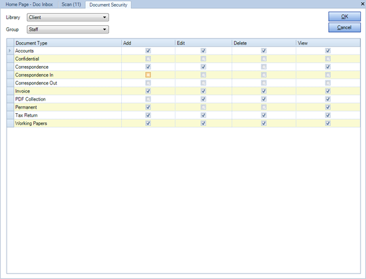The width and height of the screenshot is (366, 279).
Task: Check Edit permission for Confidential
Action: click(x=204, y=59)
